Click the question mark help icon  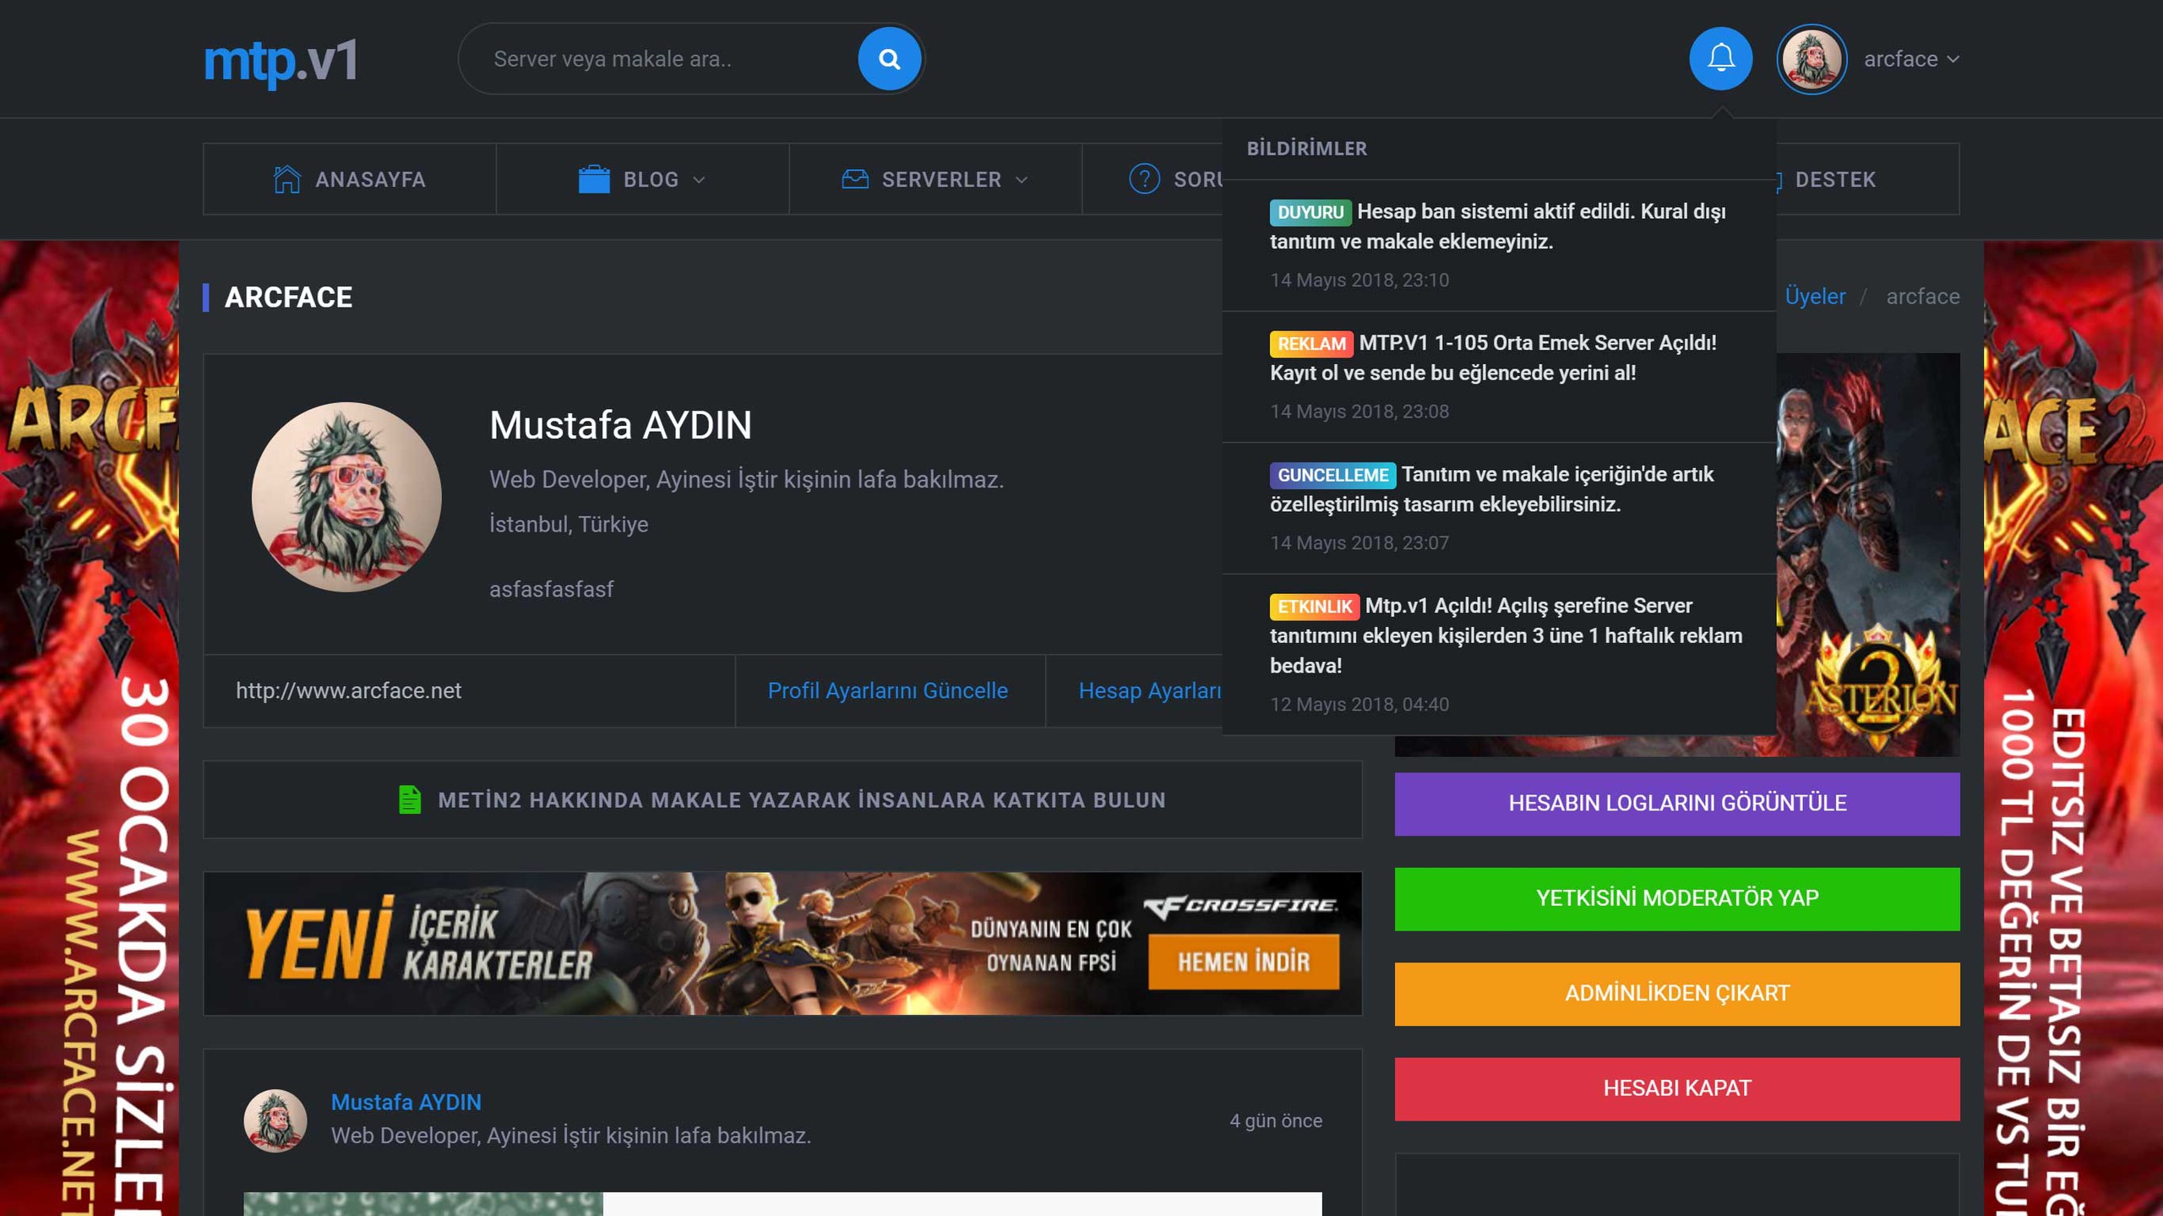(1144, 179)
